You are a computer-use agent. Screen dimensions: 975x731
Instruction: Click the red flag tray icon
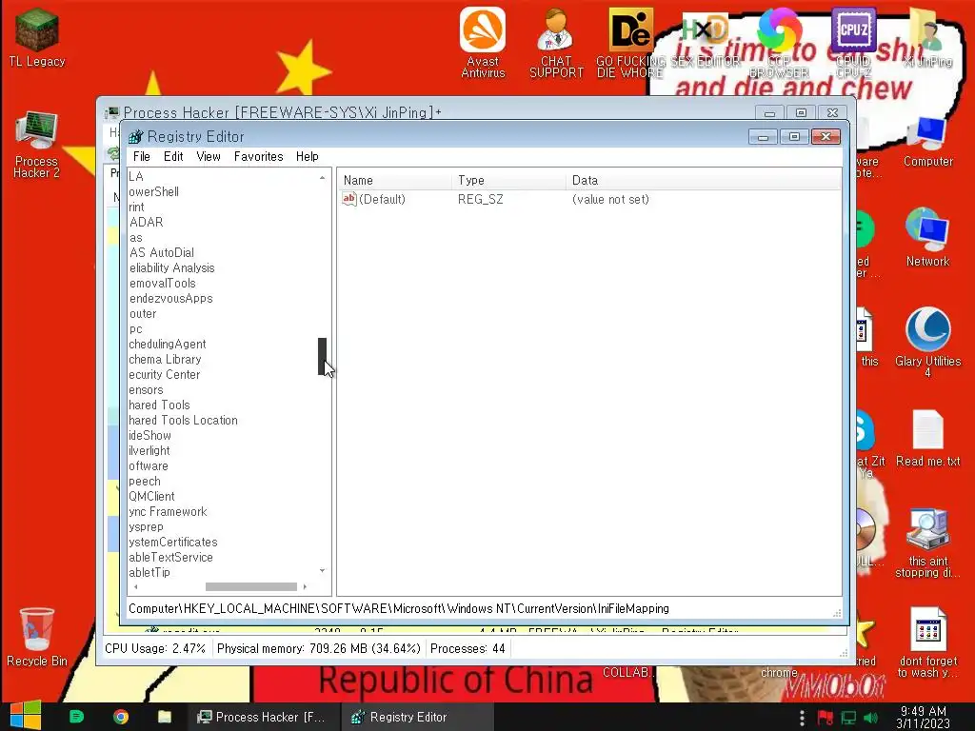click(x=826, y=718)
